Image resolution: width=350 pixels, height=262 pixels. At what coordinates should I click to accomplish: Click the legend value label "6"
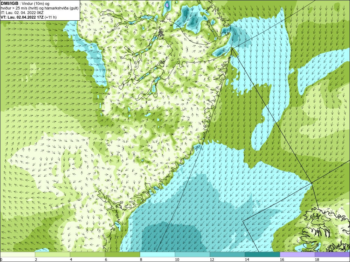pyautogui.click(x=106, y=260)
